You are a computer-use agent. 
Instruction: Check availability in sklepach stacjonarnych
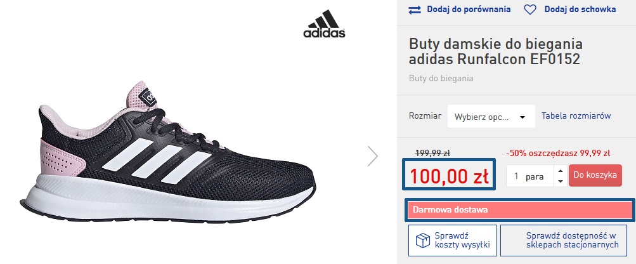pos(572,241)
